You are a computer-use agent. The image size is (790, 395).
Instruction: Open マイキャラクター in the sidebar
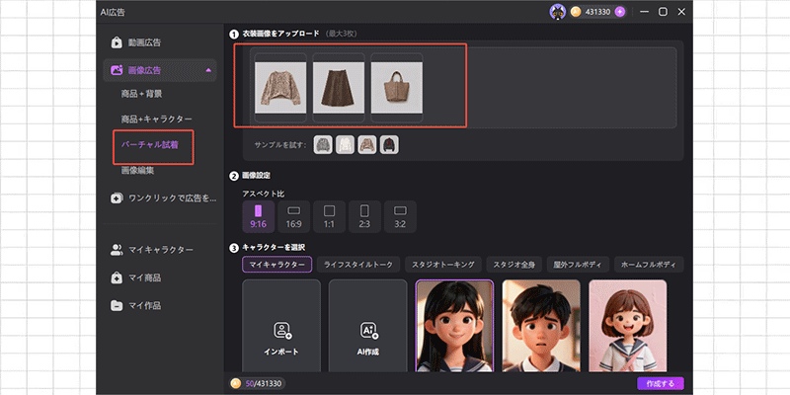pyautogui.click(x=160, y=250)
